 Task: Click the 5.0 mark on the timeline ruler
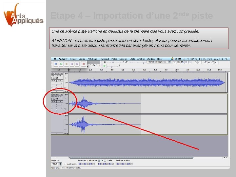pyautogui.click(x=123, y=70)
